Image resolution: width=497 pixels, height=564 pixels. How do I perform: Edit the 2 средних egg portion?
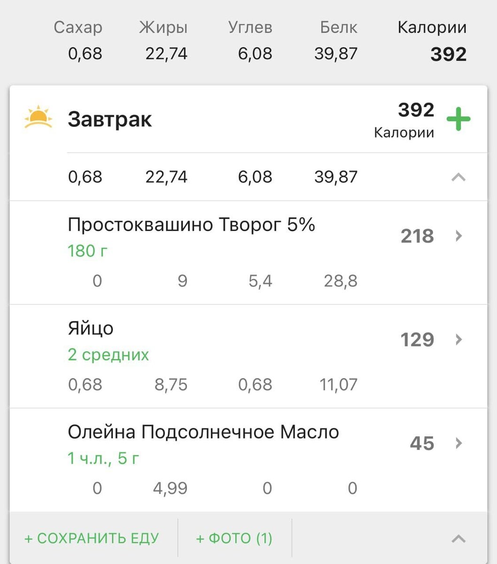click(x=108, y=354)
